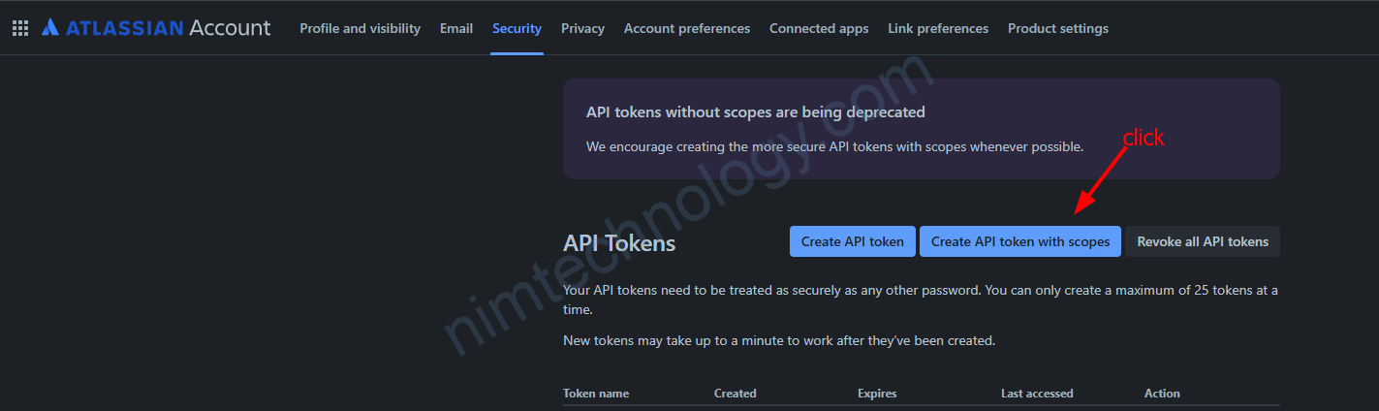The height and width of the screenshot is (411, 1379).
Task: Click the API token deprecation banner heading
Action: click(755, 112)
